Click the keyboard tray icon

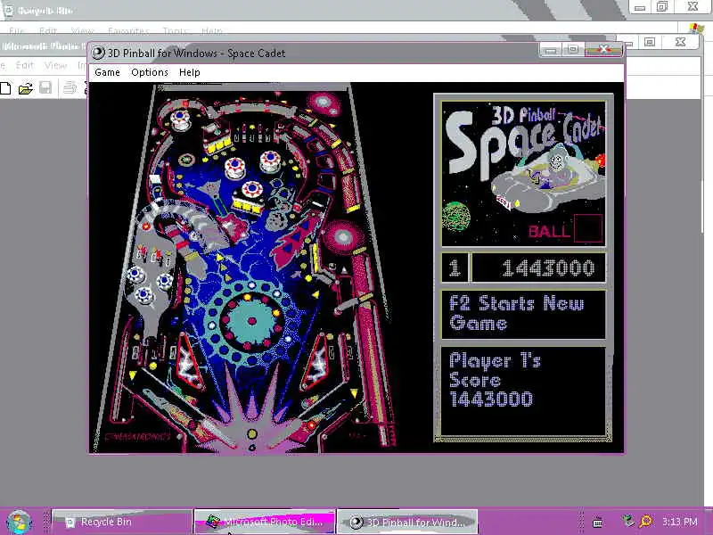coord(598,523)
